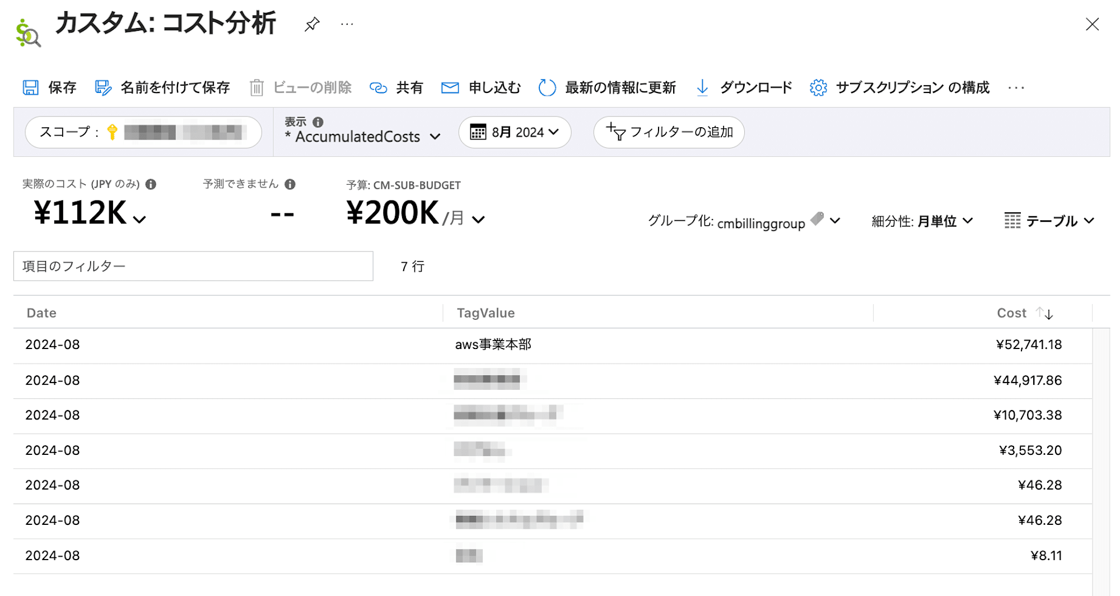Click ビューの削除 delete view button

coord(301,87)
